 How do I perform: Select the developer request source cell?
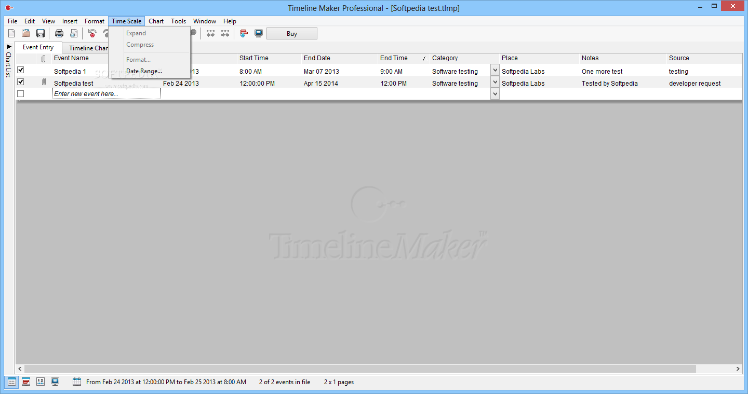pyautogui.click(x=695, y=84)
